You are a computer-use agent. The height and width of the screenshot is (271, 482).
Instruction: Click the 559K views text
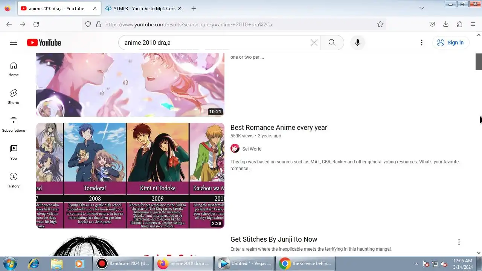click(x=242, y=136)
